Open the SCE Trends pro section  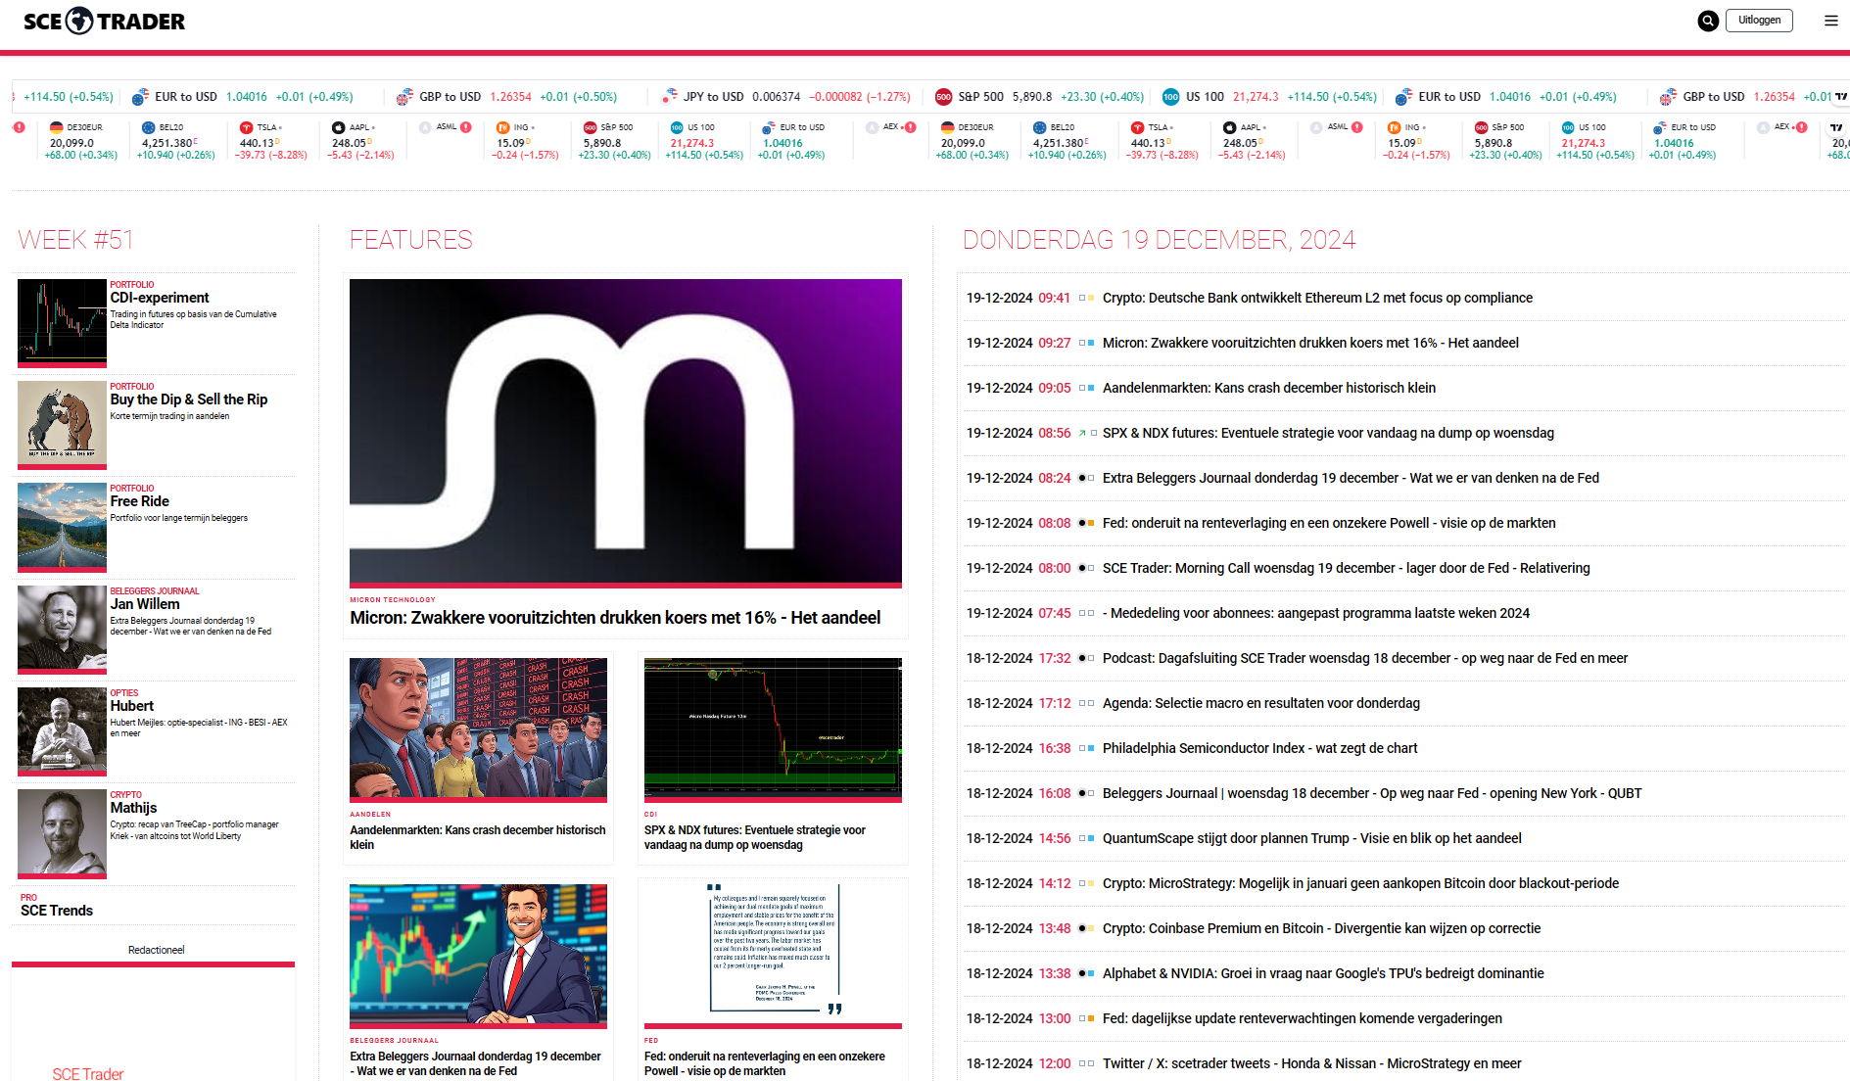pos(57,911)
